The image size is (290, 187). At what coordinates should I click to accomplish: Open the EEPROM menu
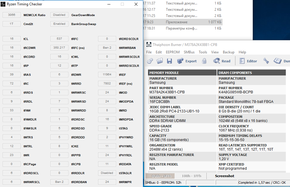click(x=173, y=52)
